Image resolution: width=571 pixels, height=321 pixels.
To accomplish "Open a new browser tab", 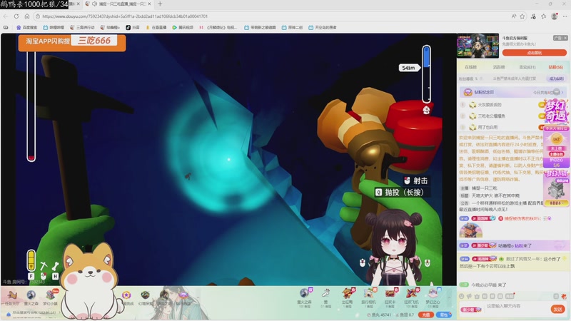I will (x=159, y=4).
